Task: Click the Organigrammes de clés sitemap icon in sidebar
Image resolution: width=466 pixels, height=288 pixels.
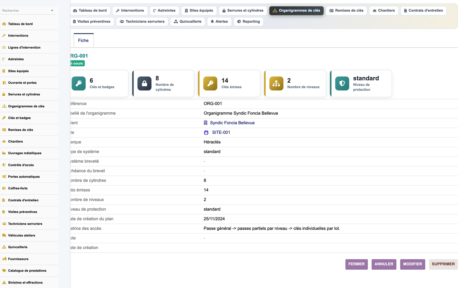Action: click(4, 106)
